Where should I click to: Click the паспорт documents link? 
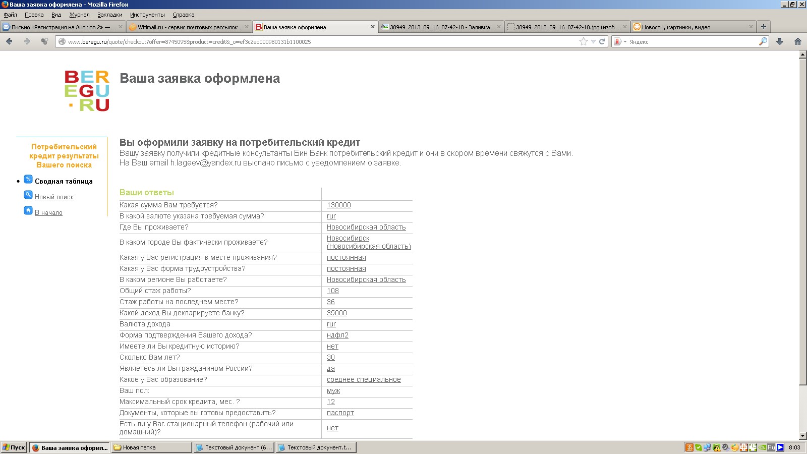coord(340,413)
